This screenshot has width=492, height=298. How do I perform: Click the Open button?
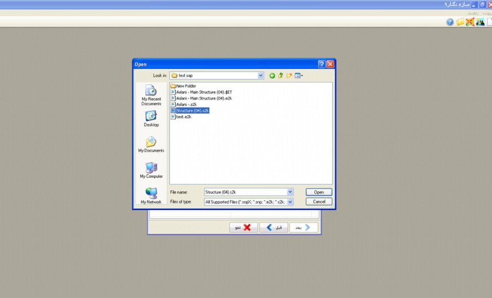319,192
